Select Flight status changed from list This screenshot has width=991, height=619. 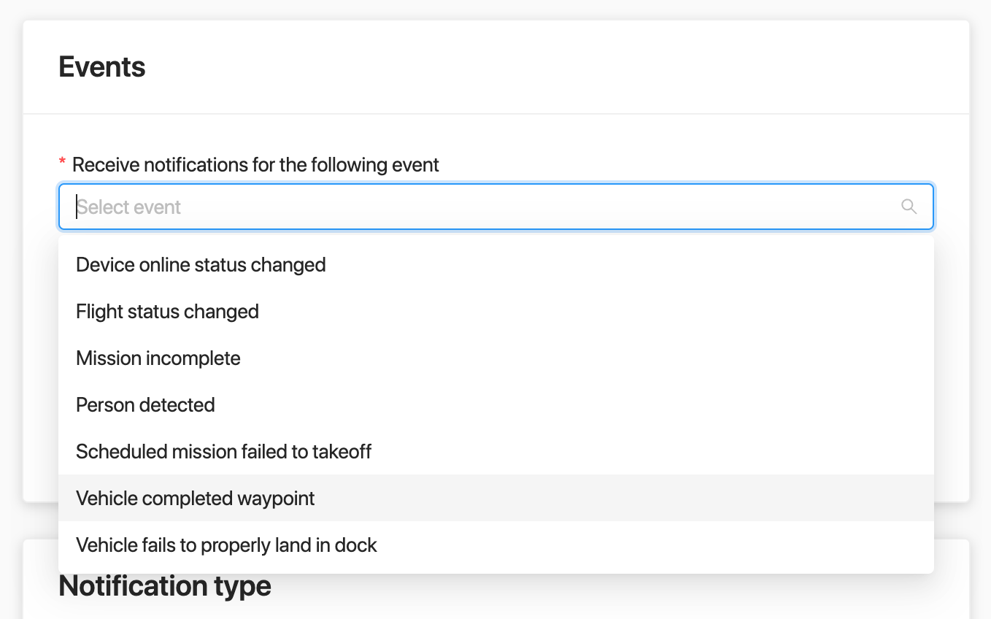167,312
